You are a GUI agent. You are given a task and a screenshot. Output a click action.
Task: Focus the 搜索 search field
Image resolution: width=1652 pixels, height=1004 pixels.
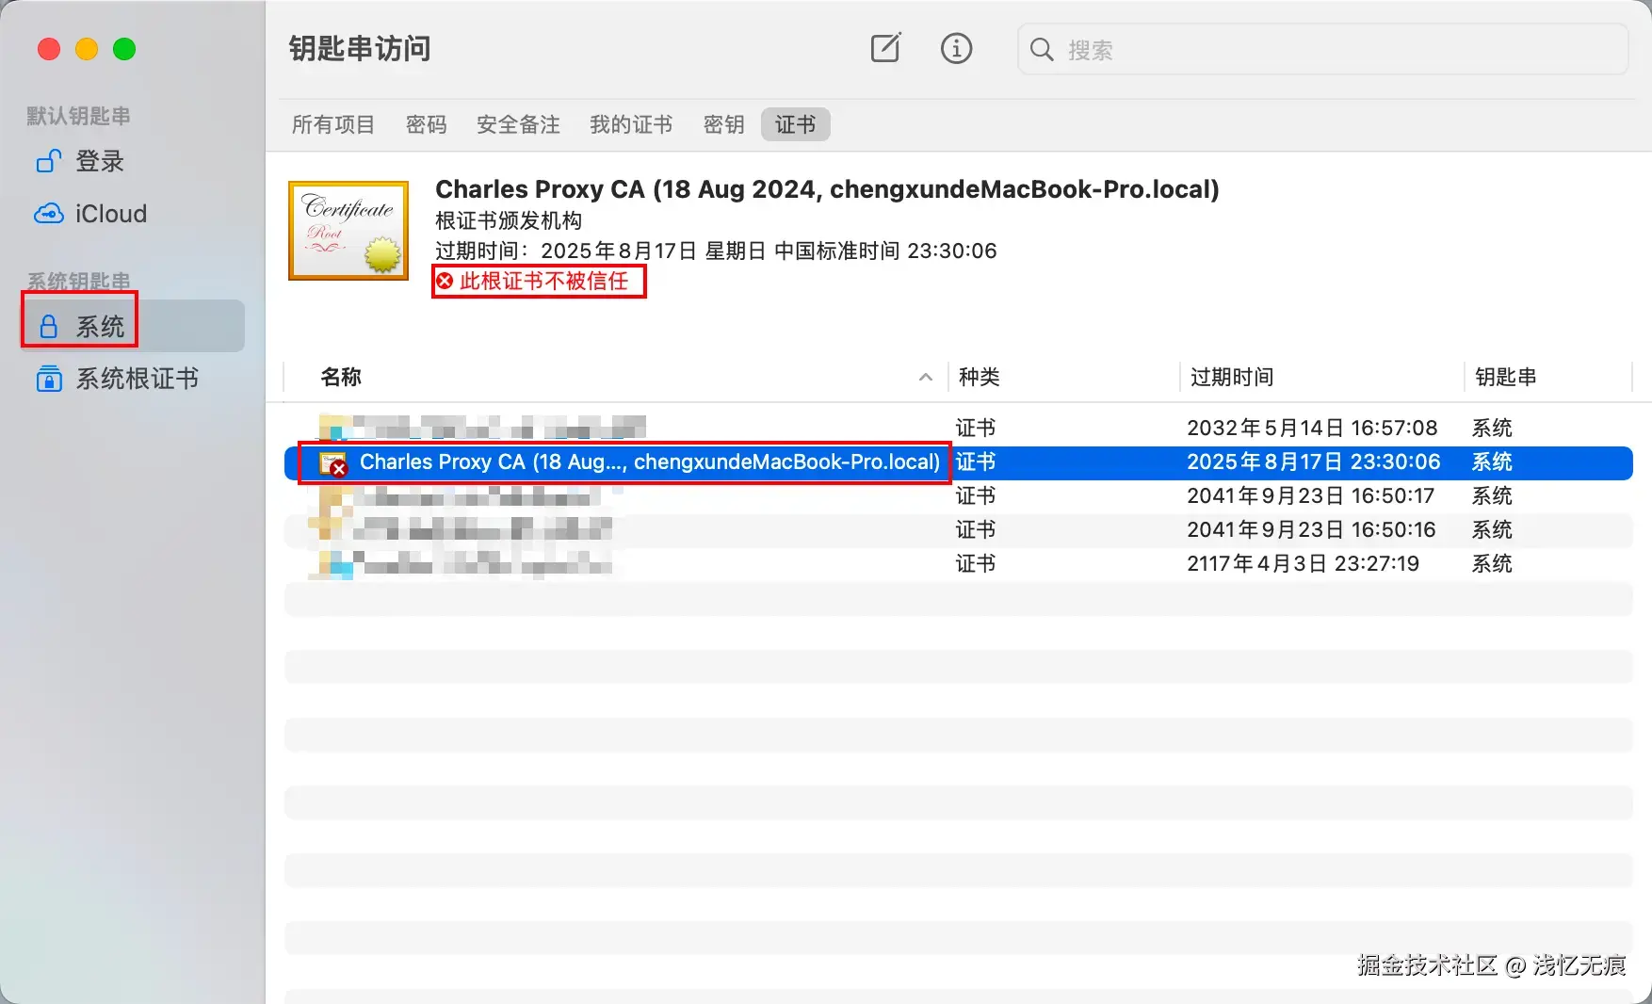click(x=1322, y=49)
